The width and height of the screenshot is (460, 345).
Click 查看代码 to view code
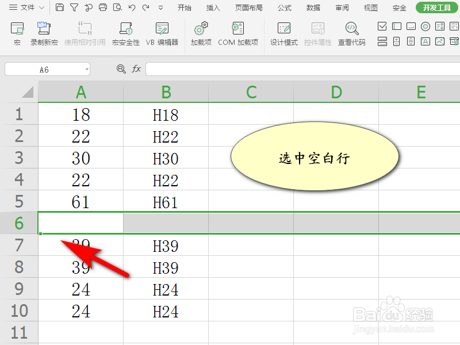pos(351,33)
